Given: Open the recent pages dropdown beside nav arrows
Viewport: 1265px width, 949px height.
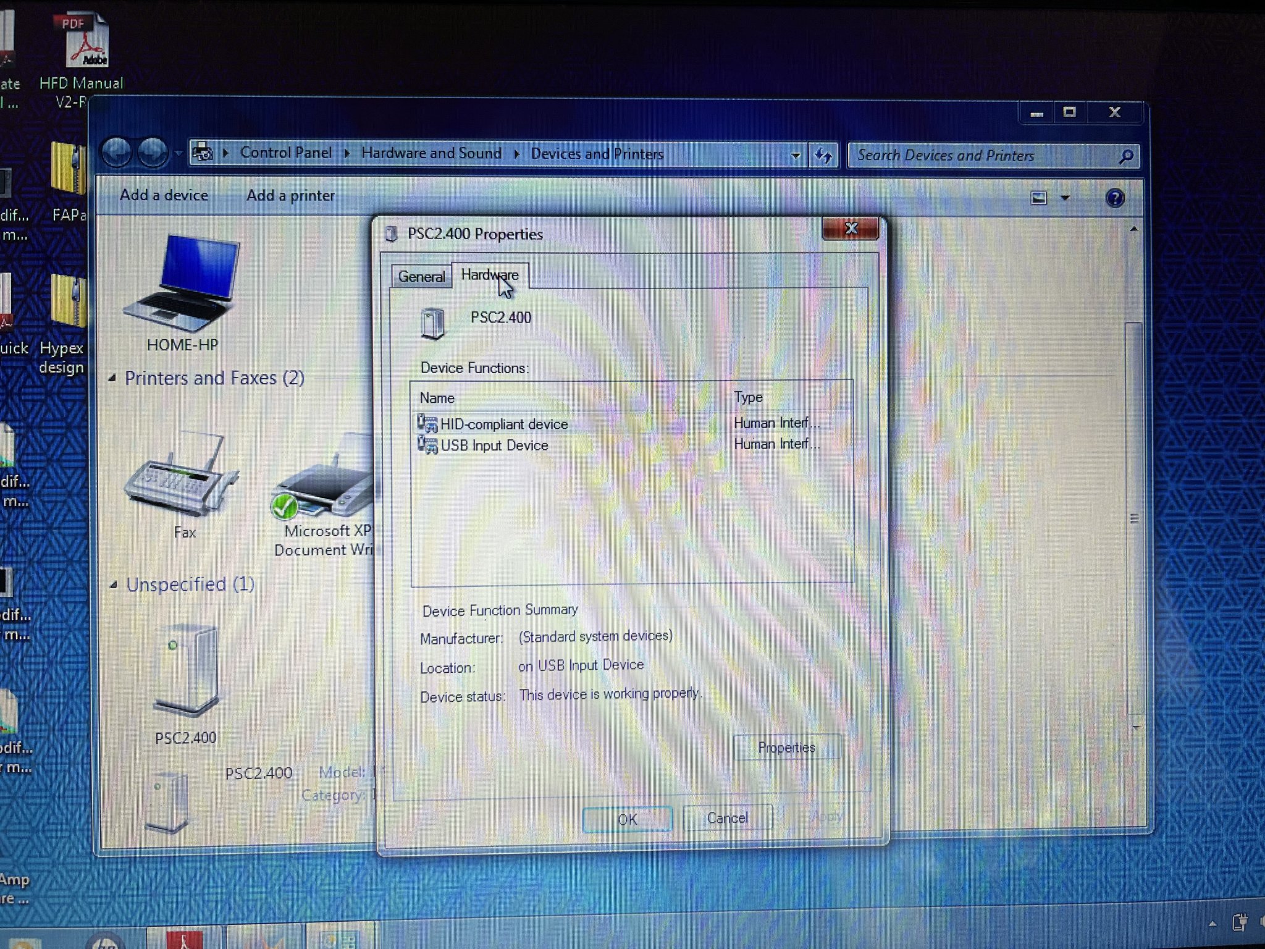Looking at the screenshot, I should [178, 153].
